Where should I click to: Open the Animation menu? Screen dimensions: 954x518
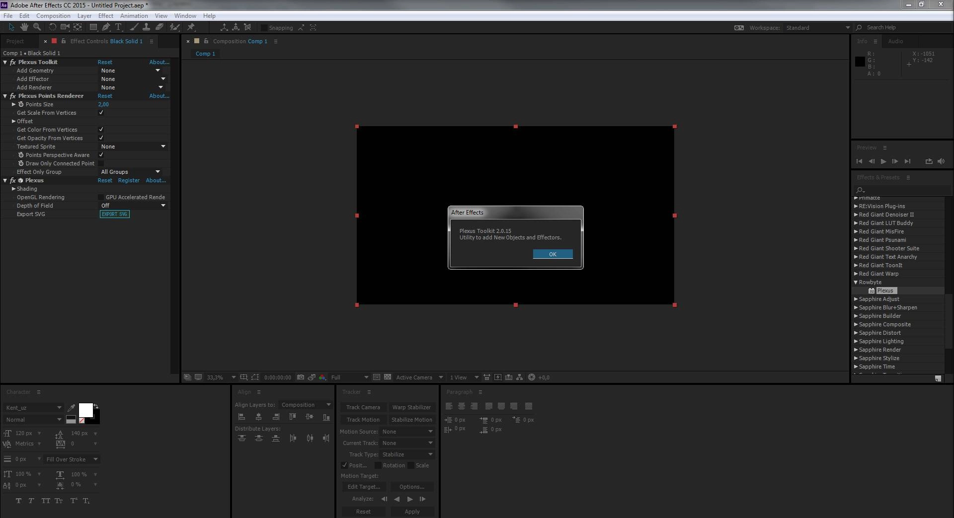pyautogui.click(x=134, y=16)
